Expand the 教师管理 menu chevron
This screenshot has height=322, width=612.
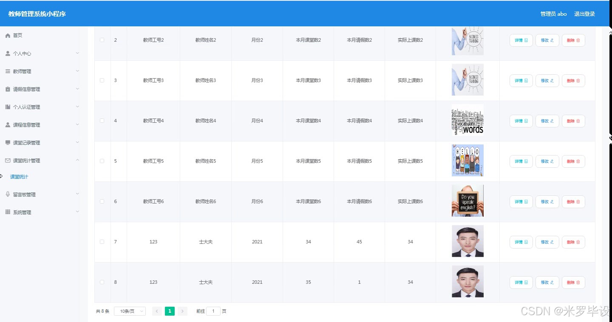77,71
